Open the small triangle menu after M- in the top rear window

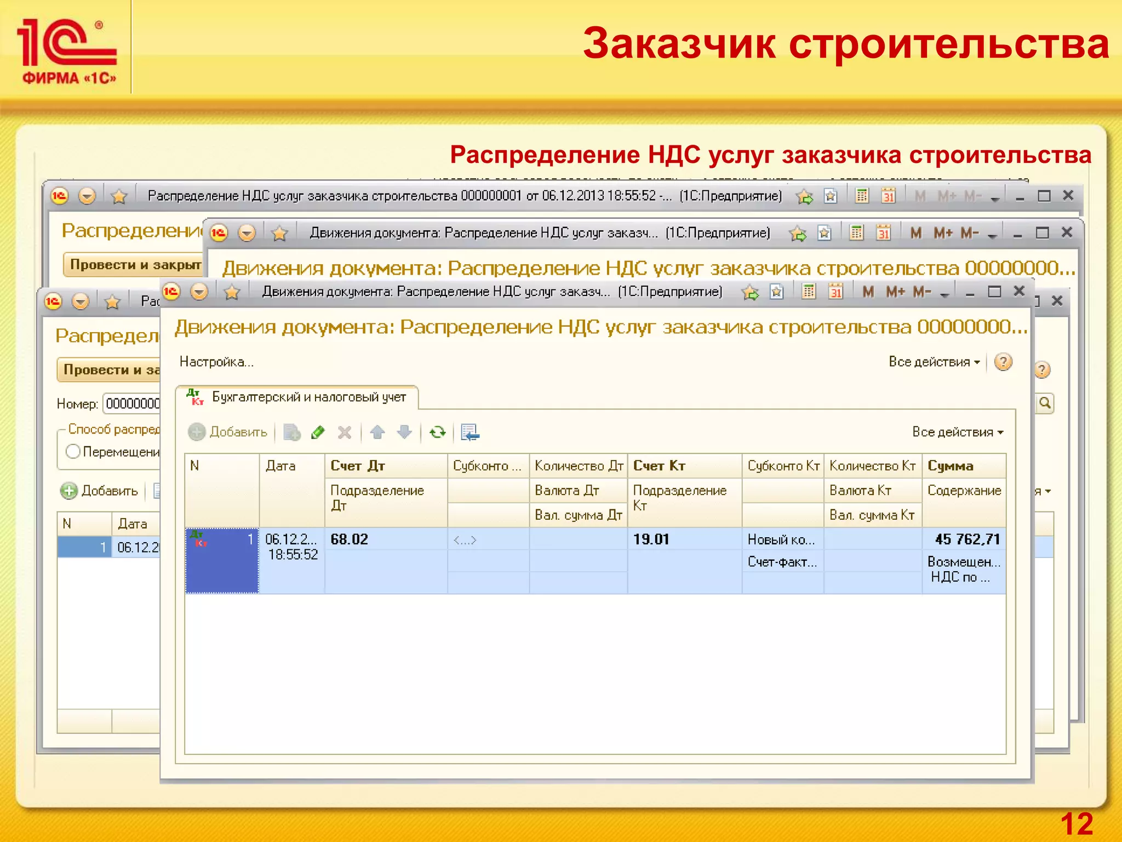[995, 198]
